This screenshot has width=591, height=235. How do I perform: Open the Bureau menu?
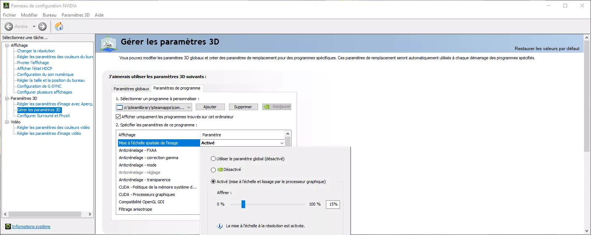(49, 15)
